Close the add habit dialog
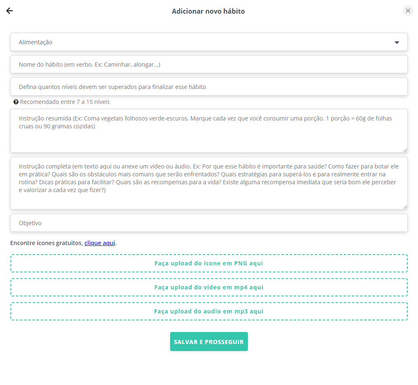418x385 pixels. click(x=408, y=11)
